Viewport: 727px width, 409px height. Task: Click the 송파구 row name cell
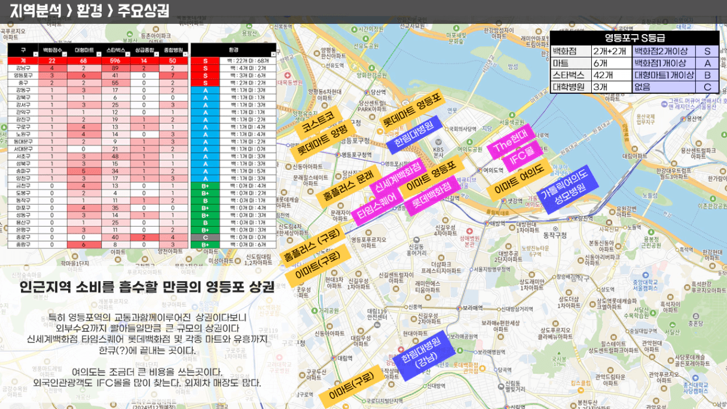[x=23, y=170]
